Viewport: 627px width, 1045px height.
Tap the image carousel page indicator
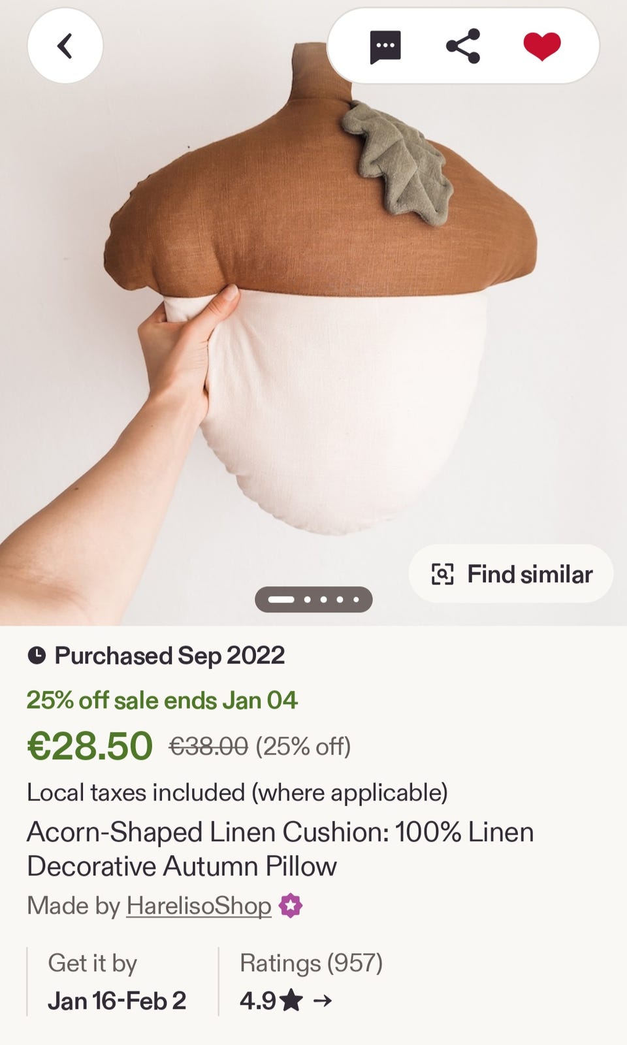[313, 600]
